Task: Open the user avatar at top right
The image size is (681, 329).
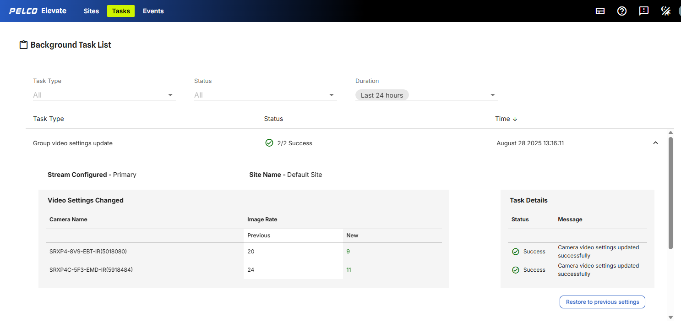Action: (x=679, y=11)
